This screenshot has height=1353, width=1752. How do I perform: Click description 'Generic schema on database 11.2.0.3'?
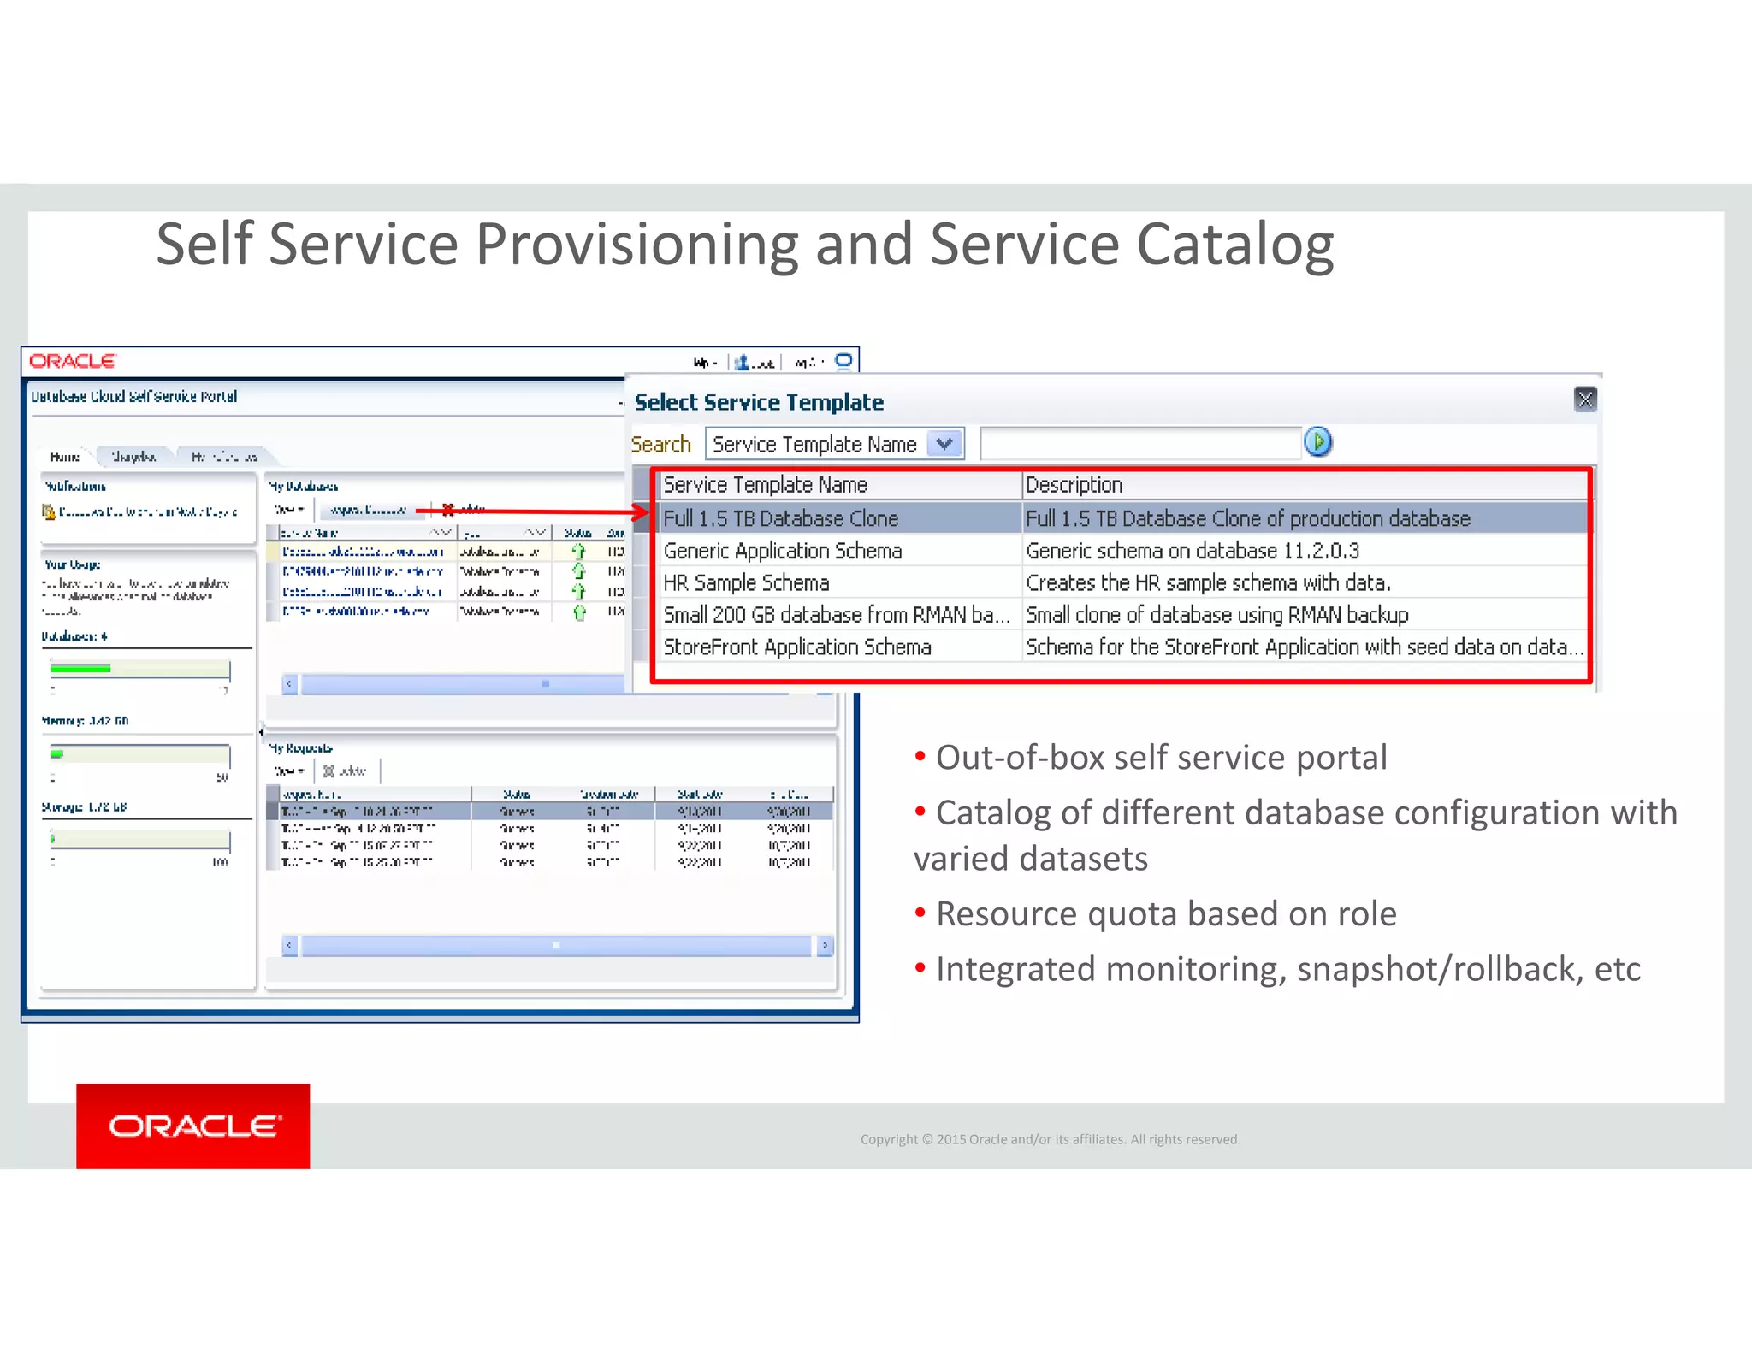pyautogui.click(x=1192, y=551)
